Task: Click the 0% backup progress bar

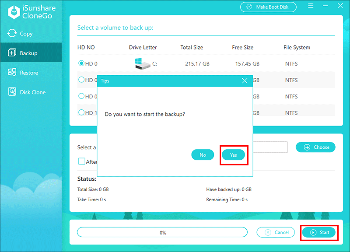Action: click(162, 232)
